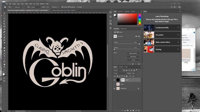Select the Paint Bucket tool

pyautogui.click(x=4, y=45)
